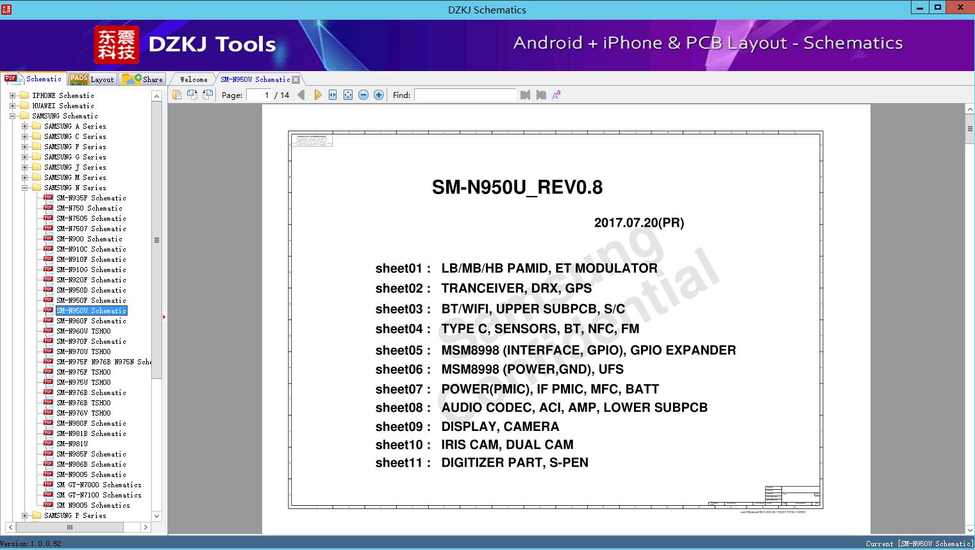Expand the SAMSUNG F Series folder
975x550 pixels.
coord(24,147)
